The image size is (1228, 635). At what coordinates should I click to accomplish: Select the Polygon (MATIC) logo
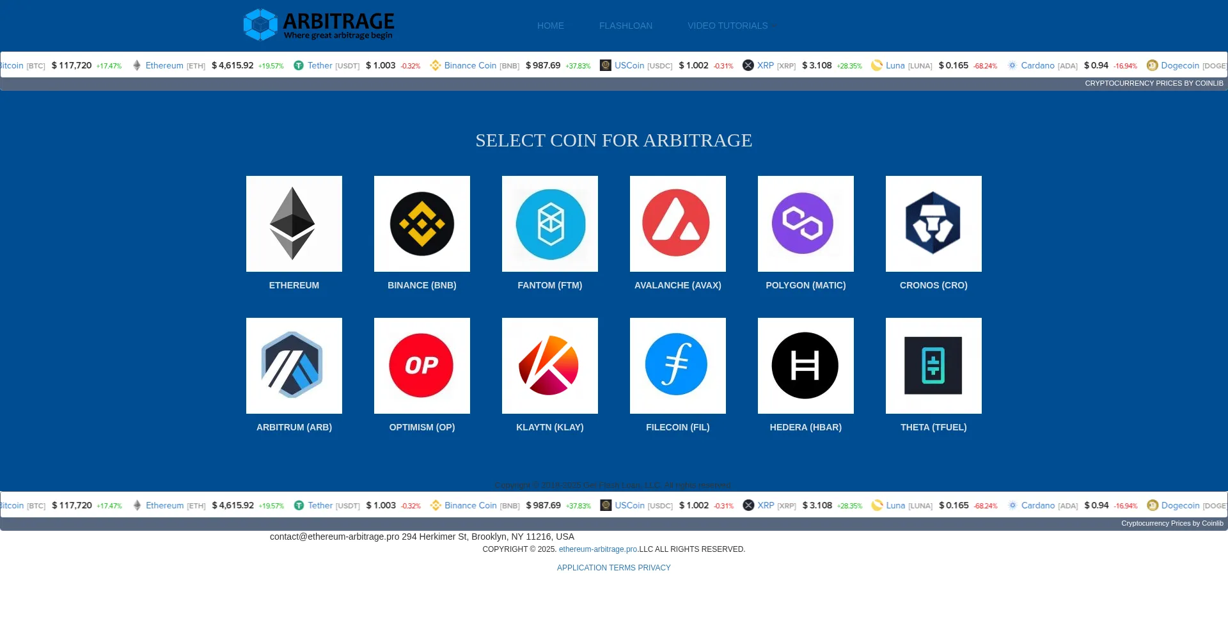pyautogui.click(x=805, y=223)
